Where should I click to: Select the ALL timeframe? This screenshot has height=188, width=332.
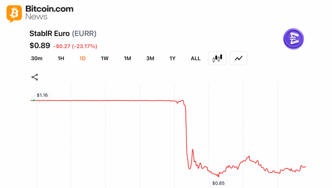click(196, 58)
